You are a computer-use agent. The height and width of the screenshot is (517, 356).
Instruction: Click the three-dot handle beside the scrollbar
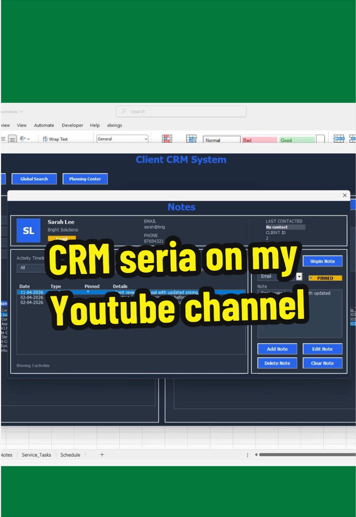click(x=248, y=455)
